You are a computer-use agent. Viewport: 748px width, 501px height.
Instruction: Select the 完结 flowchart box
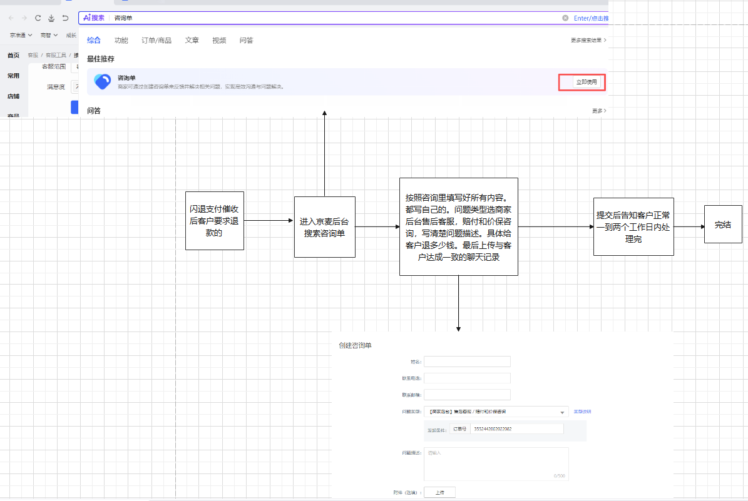pyautogui.click(x=723, y=225)
